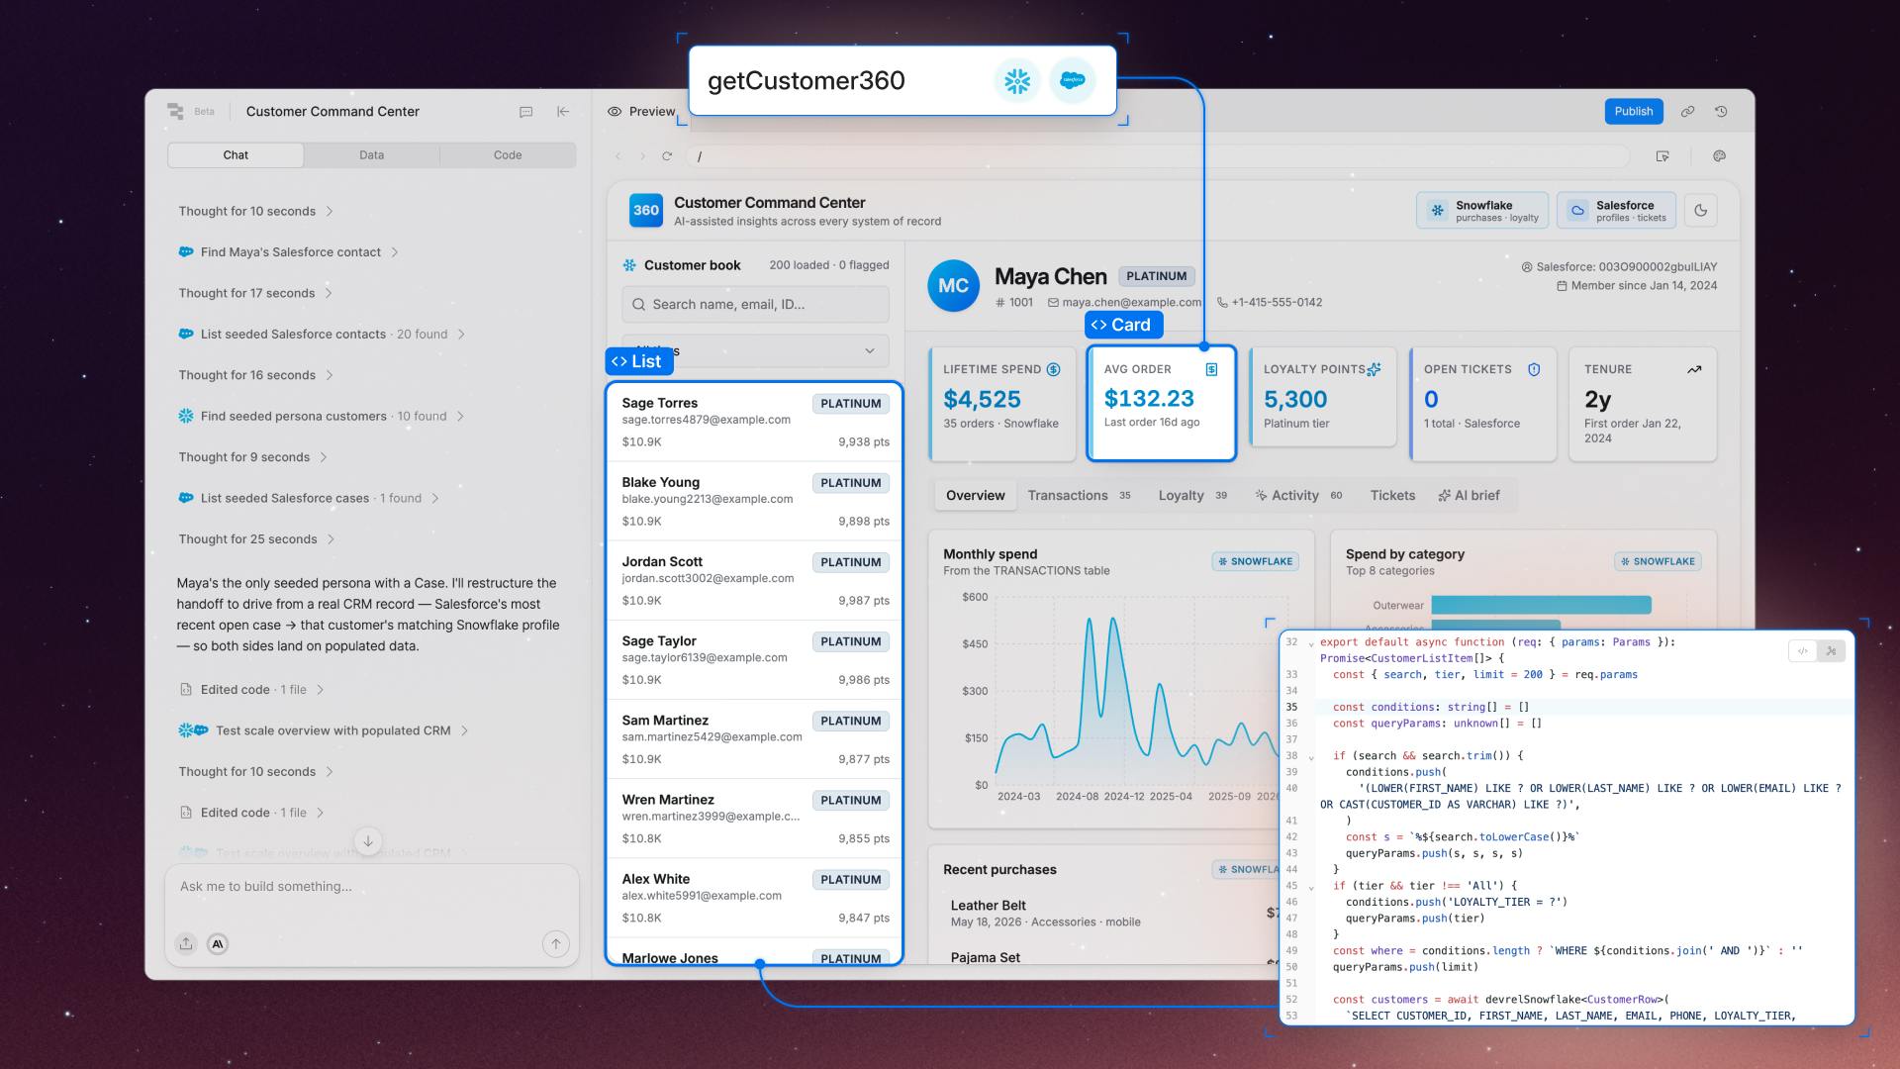Viewport: 1900px width, 1069px height.
Task: Click the Snowflake purchases · loyalty chip
Action: 1482,211
